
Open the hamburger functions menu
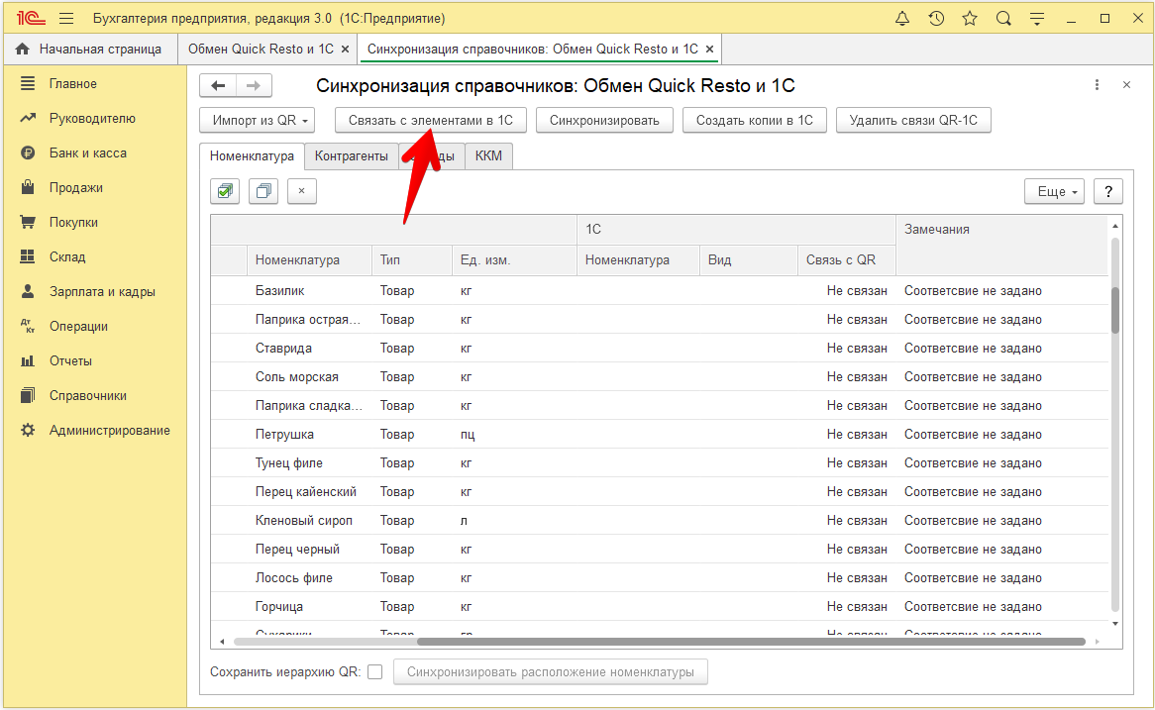[x=66, y=19]
